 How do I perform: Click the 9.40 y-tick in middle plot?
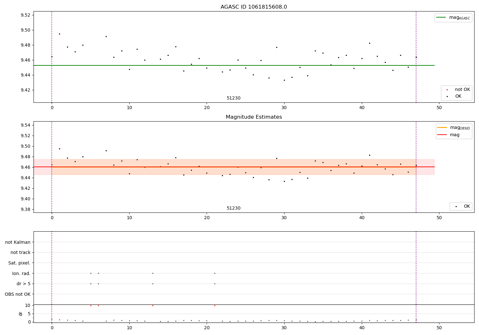tap(25, 199)
